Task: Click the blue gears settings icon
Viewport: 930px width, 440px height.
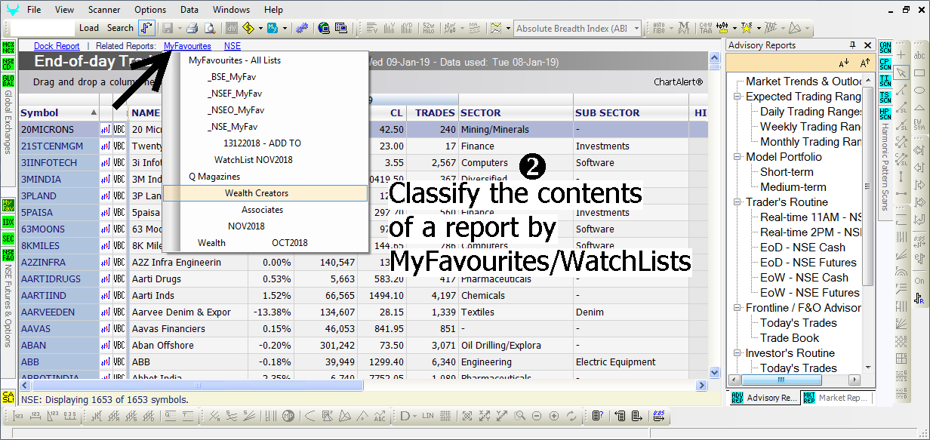Action: coord(301,28)
